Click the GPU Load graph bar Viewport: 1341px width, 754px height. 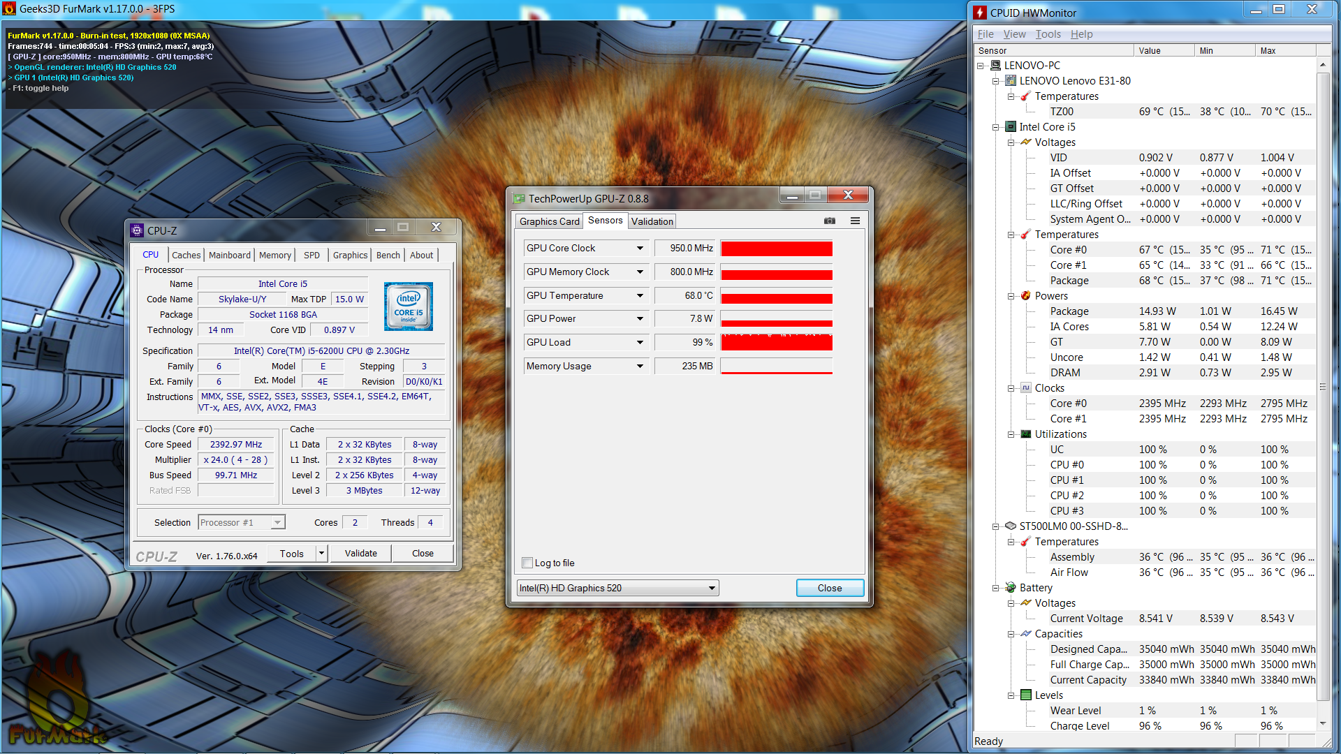777,342
